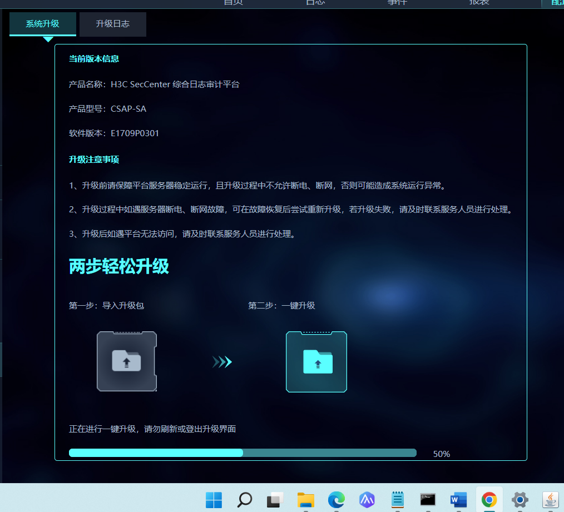Click the 第一步：导入升级包 label
The image size is (564, 512).
[106, 306]
